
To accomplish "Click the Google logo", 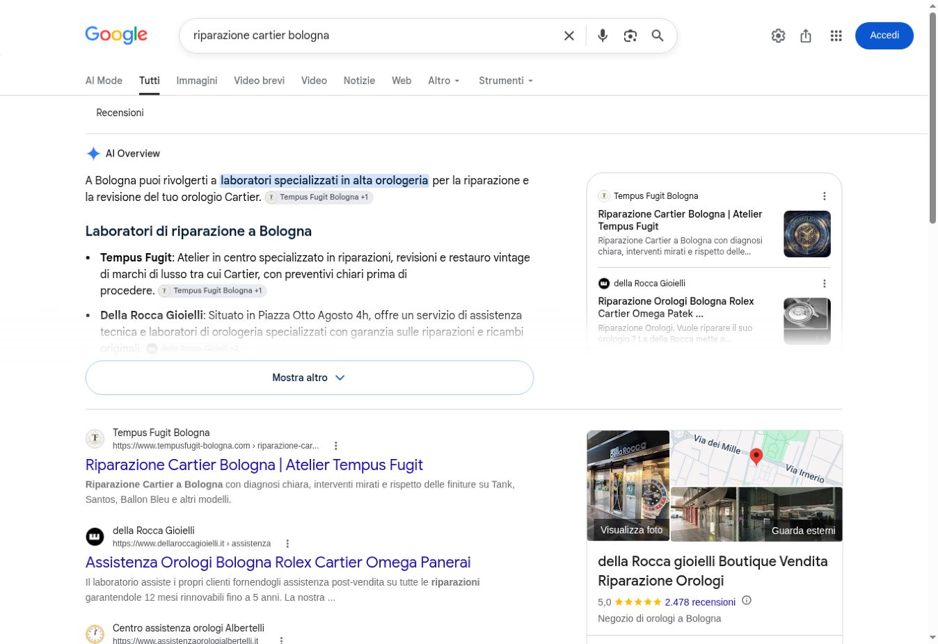I will click(116, 35).
